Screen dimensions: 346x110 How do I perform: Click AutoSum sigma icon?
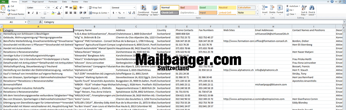coord(288,6)
